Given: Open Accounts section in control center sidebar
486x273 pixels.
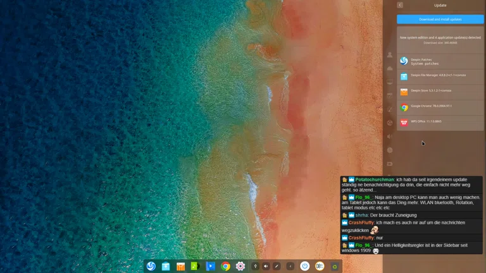Looking at the screenshot, I should tap(390, 55).
